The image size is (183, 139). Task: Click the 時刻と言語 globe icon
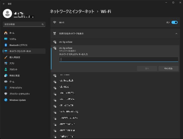point(6,75)
